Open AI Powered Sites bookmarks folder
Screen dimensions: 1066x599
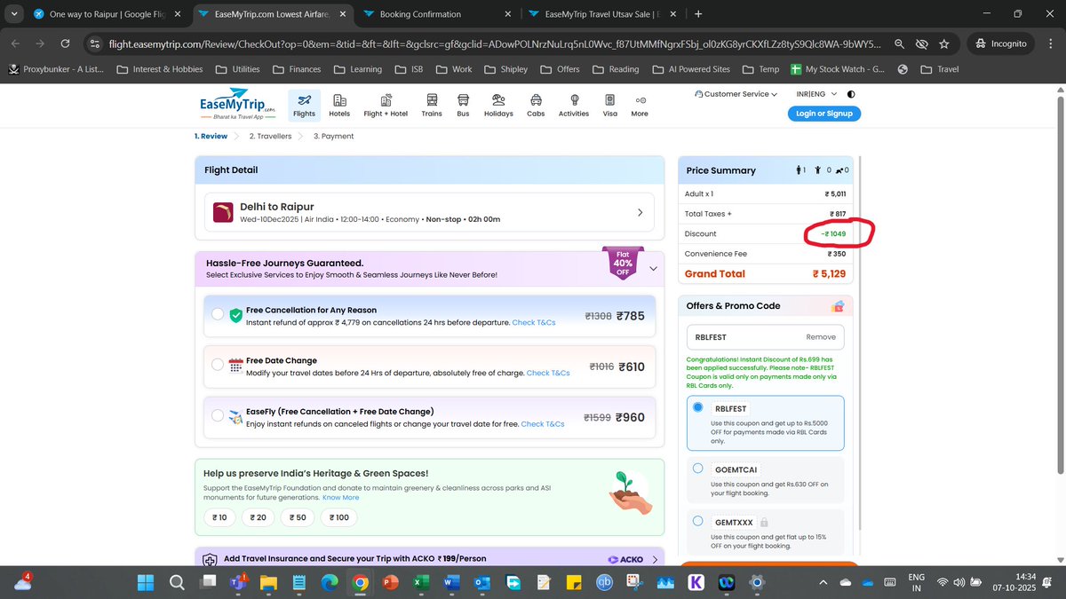coord(690,69)
